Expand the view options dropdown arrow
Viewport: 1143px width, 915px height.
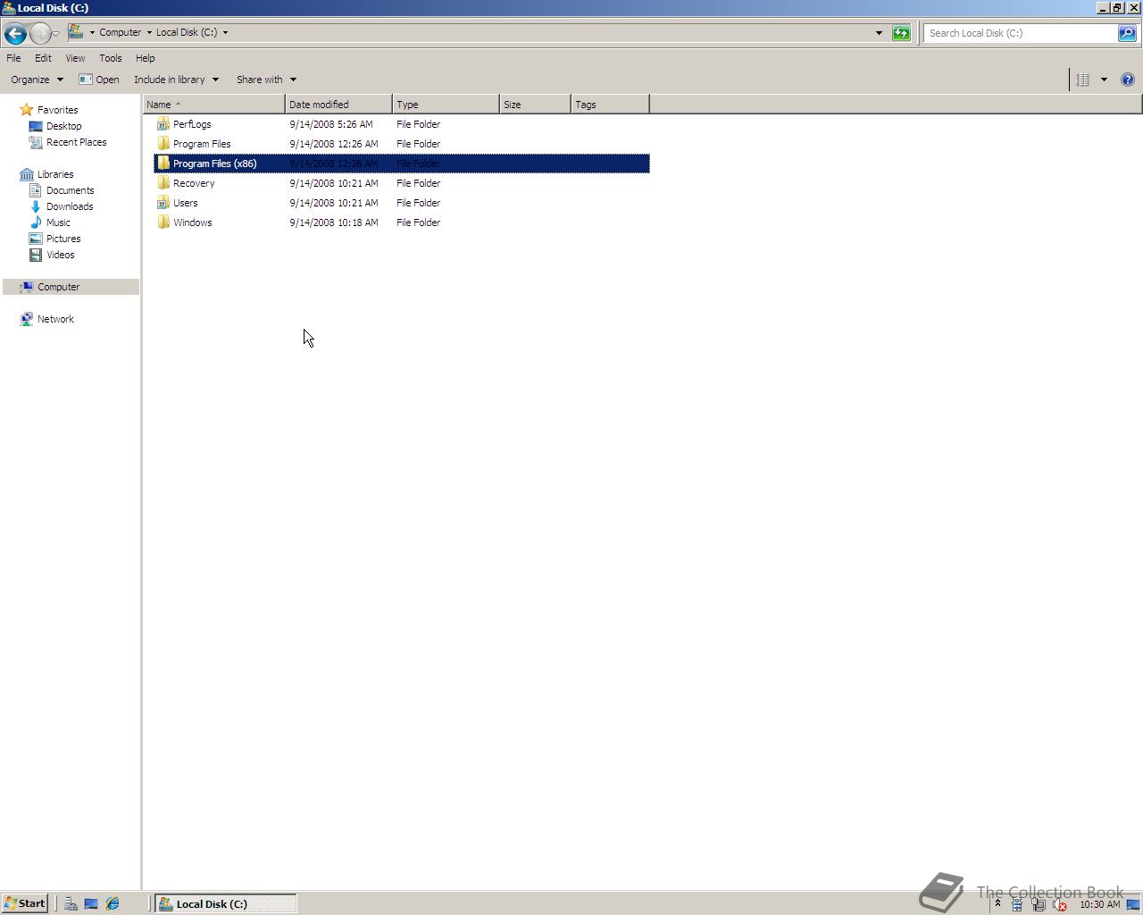[1104, 80]
